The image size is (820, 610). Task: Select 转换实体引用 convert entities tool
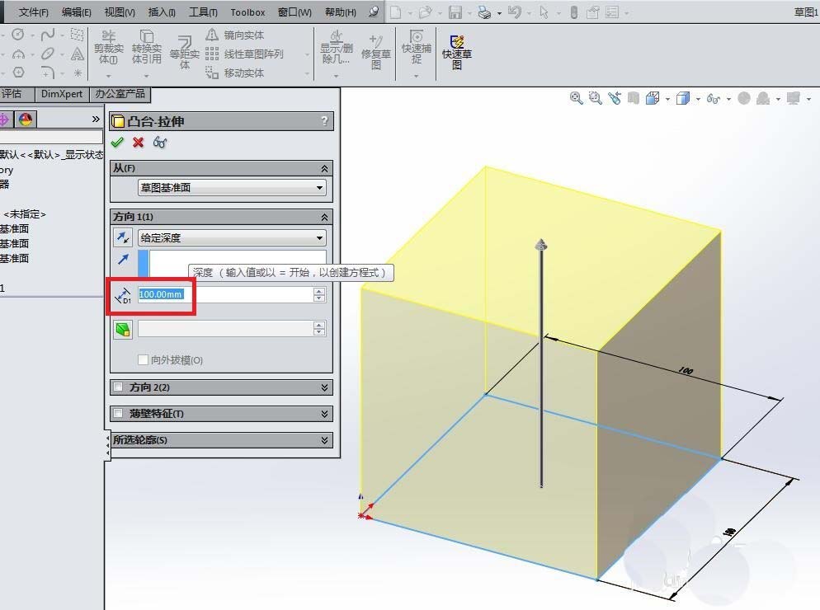click(x=147, y=48)
